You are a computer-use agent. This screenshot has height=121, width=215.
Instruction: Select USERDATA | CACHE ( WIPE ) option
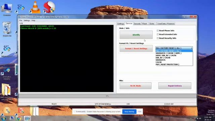pyautogui.click(x=174, y=53)
